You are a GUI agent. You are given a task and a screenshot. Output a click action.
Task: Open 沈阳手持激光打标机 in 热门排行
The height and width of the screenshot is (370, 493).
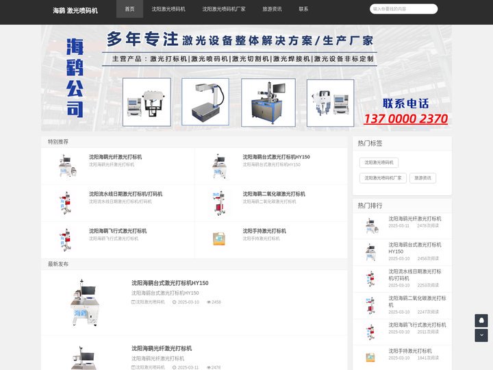click(x=410, y=351)
